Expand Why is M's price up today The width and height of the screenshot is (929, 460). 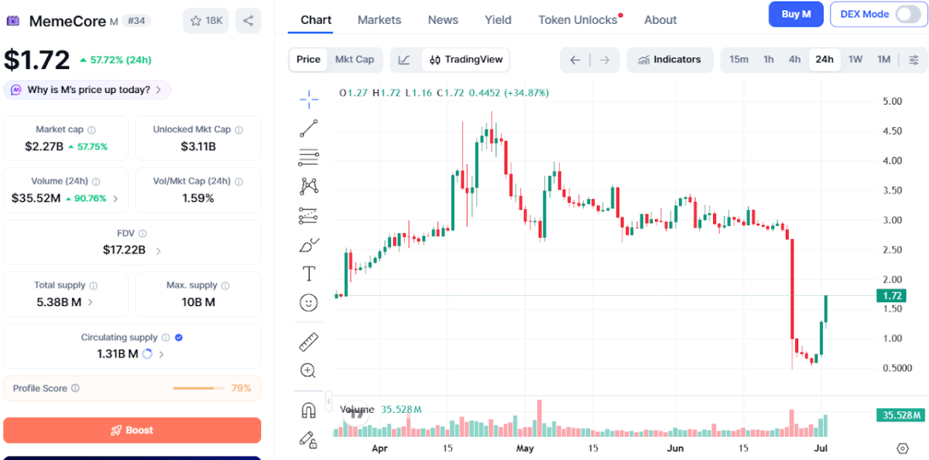87,90
